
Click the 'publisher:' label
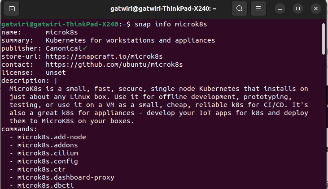click(22, 48)
